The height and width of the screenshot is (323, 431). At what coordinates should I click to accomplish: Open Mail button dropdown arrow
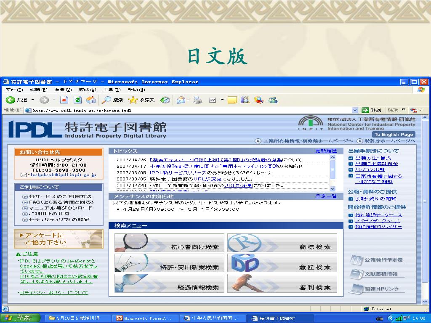pos(188,100)
